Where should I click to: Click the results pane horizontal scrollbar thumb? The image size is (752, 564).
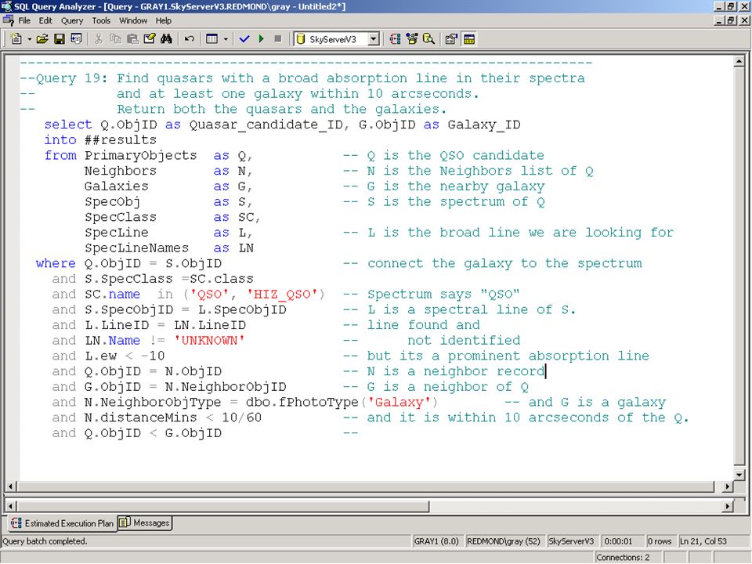click(222, 506)
